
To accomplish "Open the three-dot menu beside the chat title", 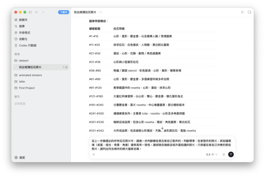I will click(x=101, y=12).
